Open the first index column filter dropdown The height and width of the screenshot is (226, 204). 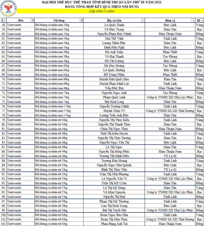point(5,20)
